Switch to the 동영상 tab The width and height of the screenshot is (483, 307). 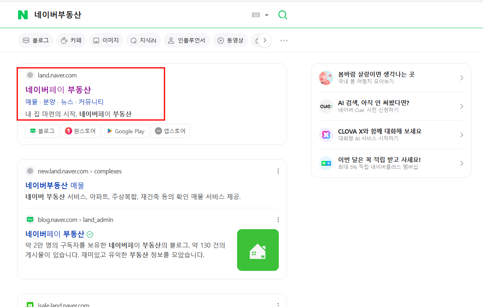231,40
